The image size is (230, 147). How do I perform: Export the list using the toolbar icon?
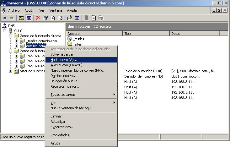pyautogui.click(x=60, y=18)
